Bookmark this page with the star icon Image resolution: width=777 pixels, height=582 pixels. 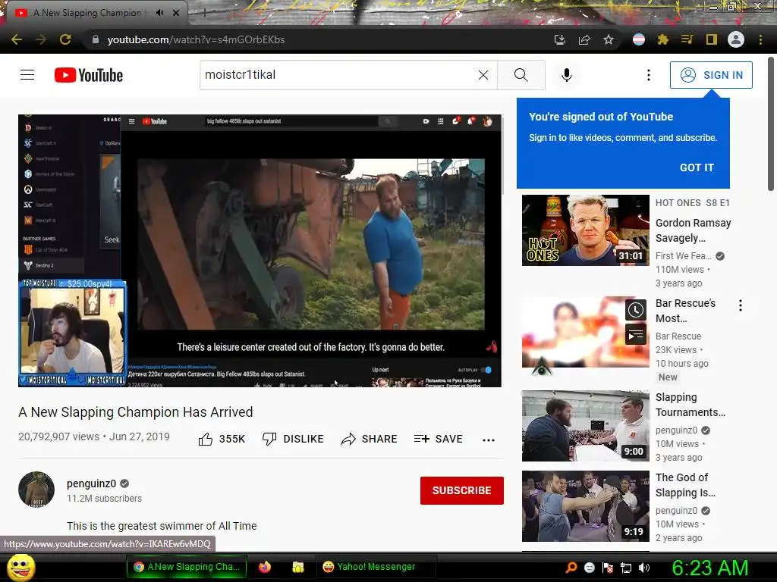(x=609, y=39)
